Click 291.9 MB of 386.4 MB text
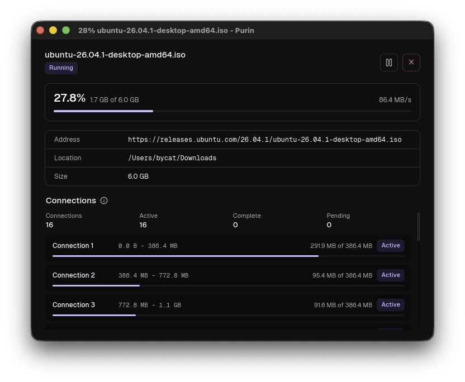 click(x=341, y=246)
